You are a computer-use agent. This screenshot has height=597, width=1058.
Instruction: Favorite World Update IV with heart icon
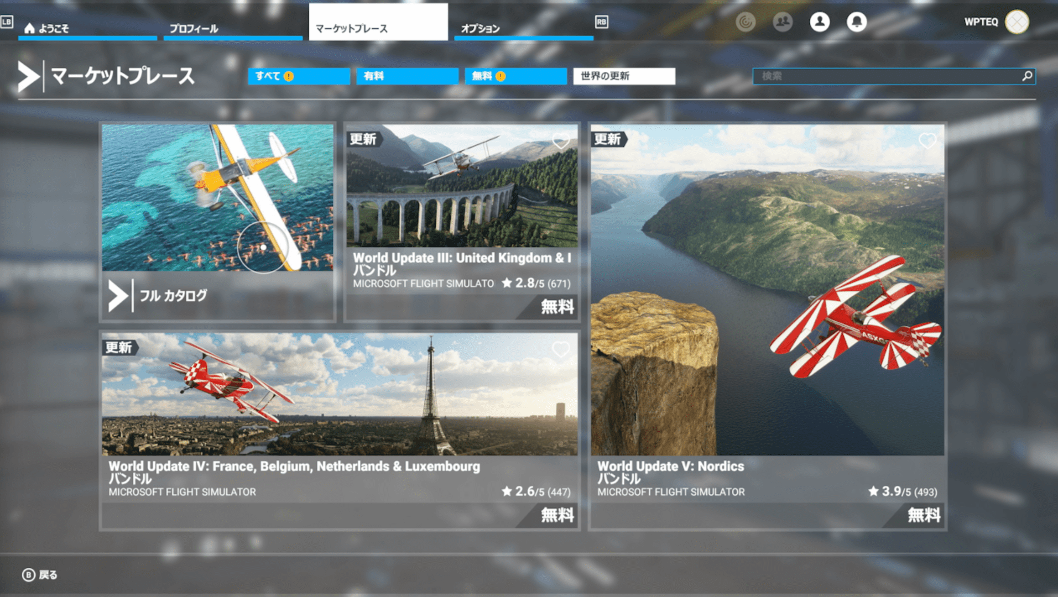click(x=561, y=349)
